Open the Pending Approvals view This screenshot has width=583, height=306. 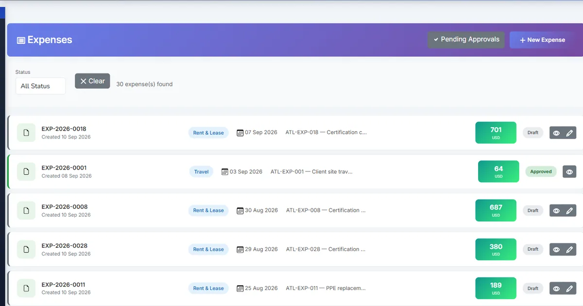pos(466,40)
